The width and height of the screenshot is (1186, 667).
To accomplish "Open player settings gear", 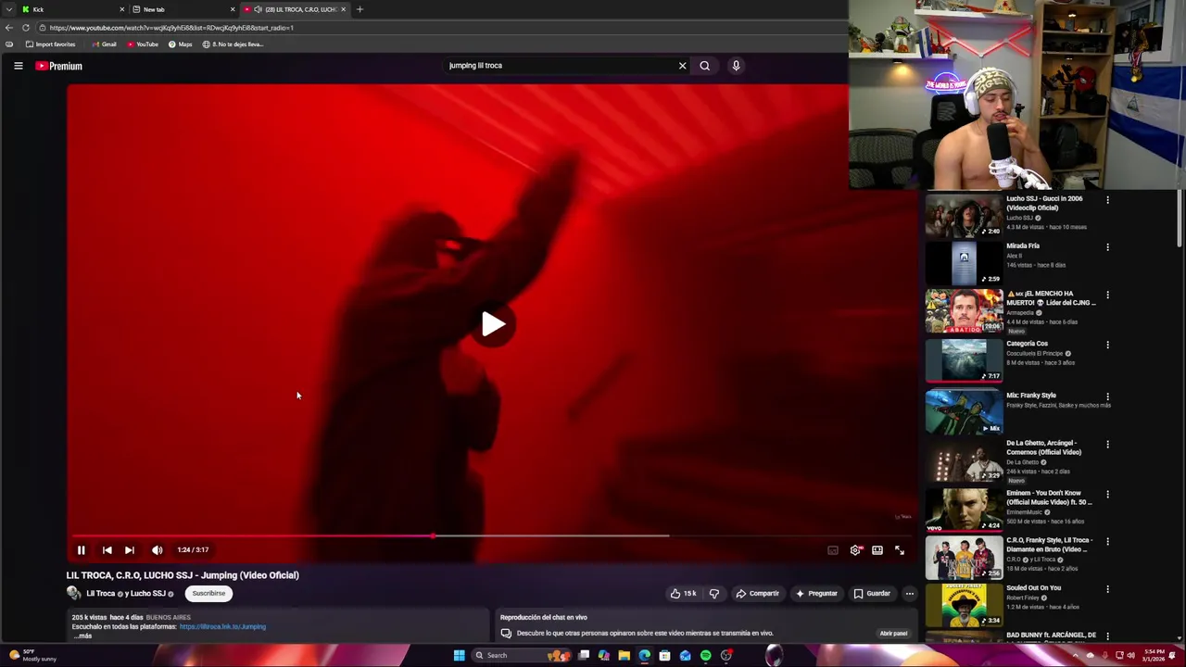I will tap(855, 550).
